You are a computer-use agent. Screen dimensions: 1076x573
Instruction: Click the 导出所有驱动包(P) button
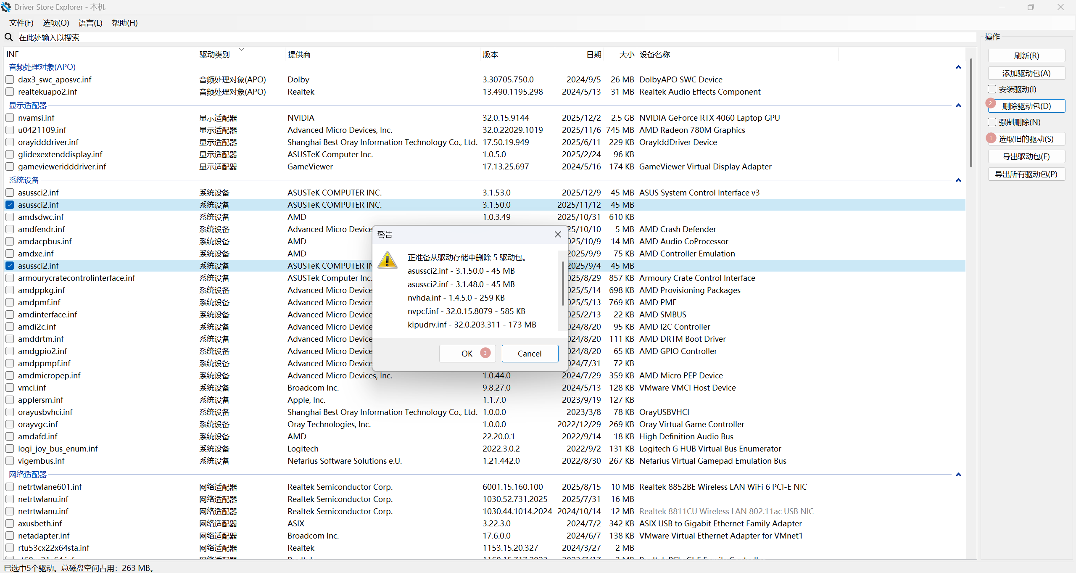pyautogui.click(x=1026, y=174)
